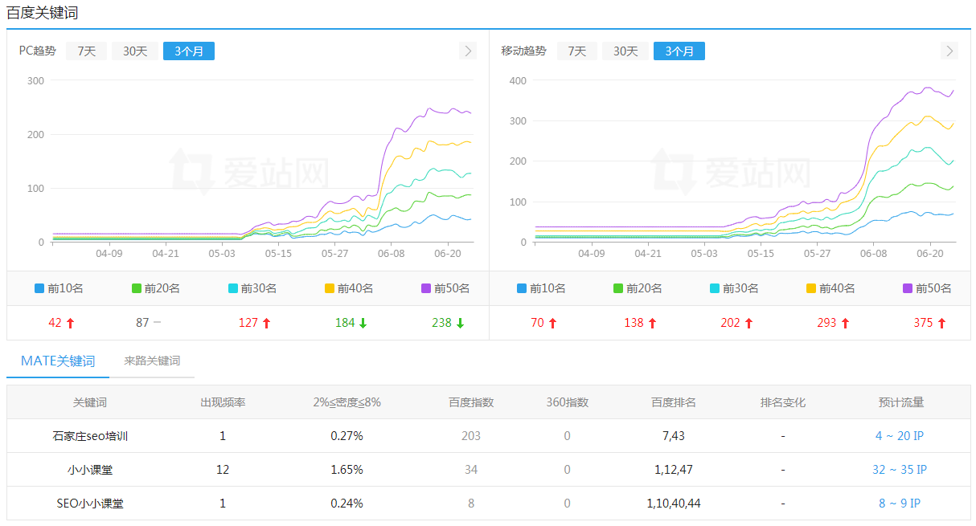
Task: Select 30天 in 移动趋势
Action: point(625,51)
